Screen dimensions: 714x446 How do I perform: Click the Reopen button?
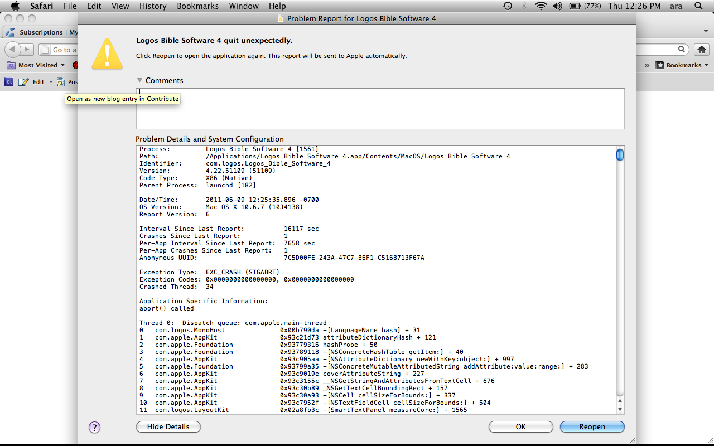[x=592, y=426]
